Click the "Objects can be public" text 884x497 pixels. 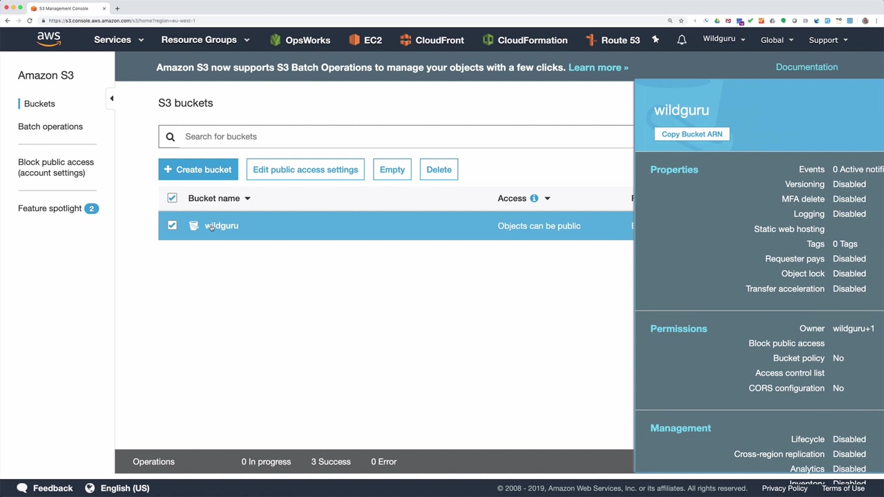pyautogui.click(x=539, y=226)
